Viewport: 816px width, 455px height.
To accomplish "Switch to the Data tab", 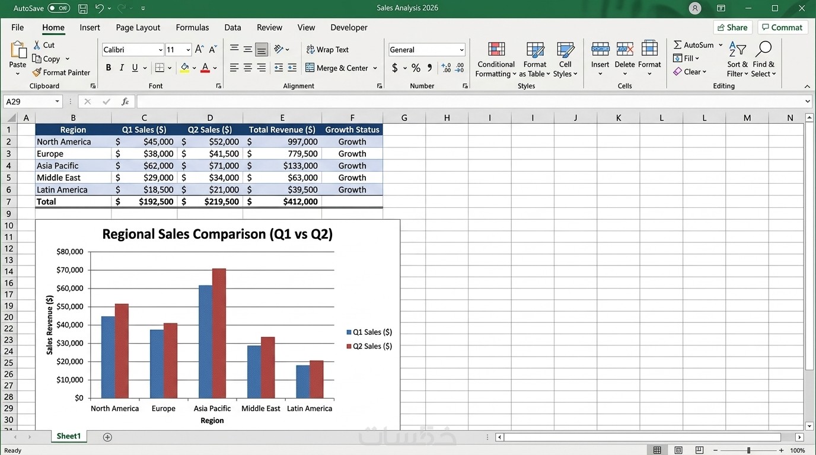I will 232,27.
